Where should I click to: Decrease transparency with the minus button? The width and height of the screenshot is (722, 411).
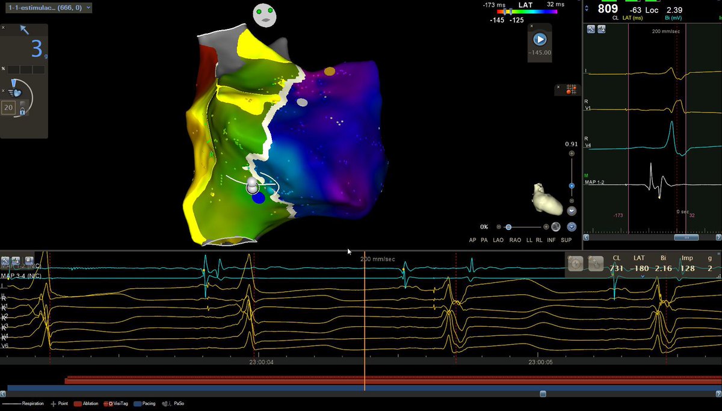click(499, 227)
